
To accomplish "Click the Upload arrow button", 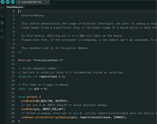I will [8, 2].
